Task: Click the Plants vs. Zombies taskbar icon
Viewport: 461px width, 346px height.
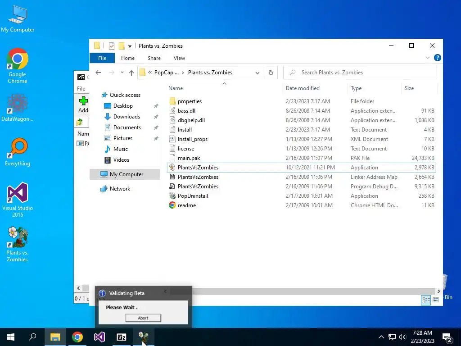Action: pyautogui.click(x=144, y=337)
